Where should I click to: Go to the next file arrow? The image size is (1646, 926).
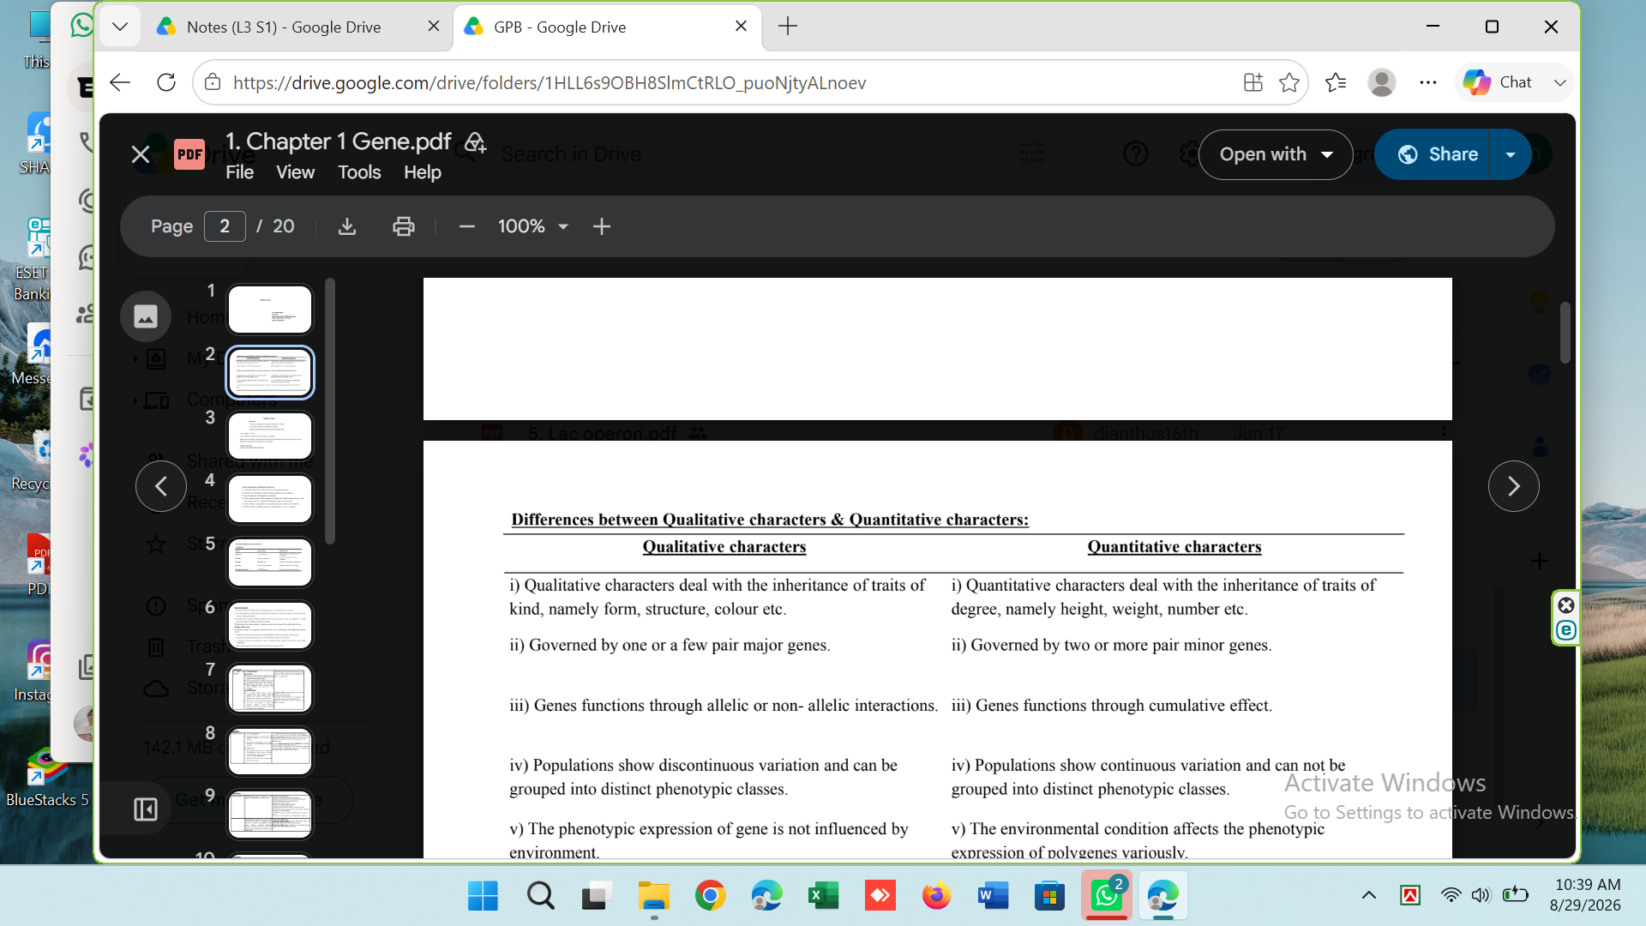coord(1514,486)
